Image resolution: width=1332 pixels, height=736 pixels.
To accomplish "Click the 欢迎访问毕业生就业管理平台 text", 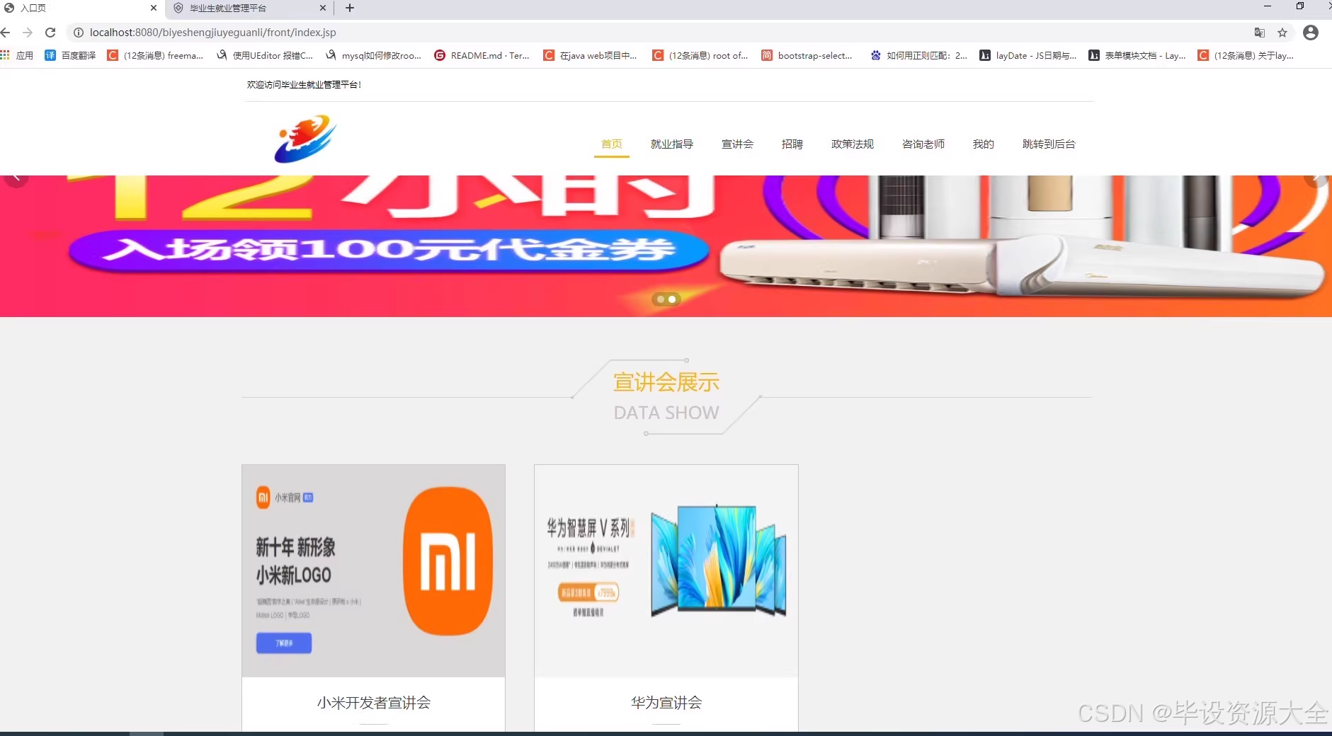I will point(304,85).
